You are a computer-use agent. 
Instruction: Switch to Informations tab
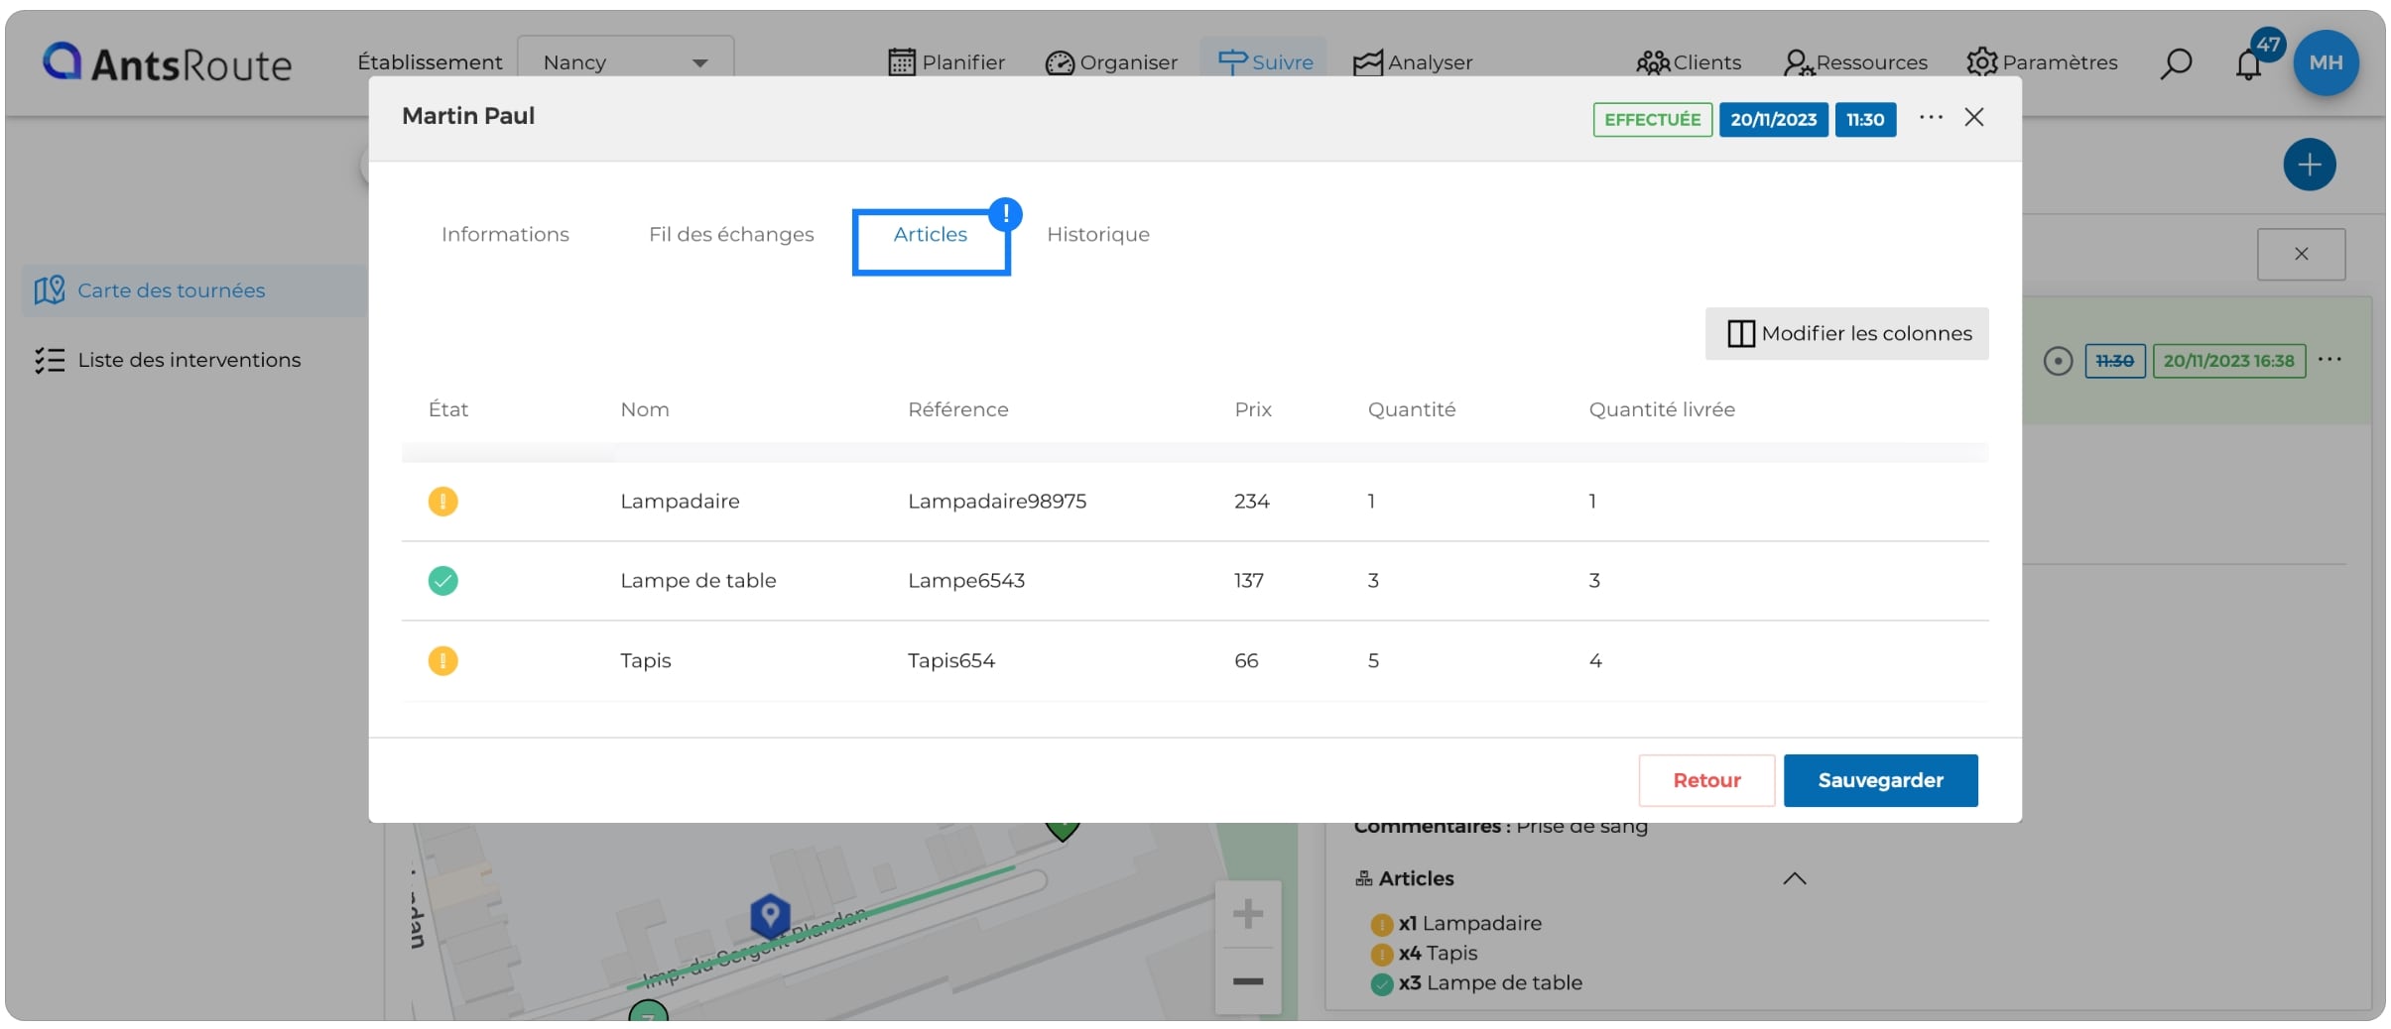point(505,234)
